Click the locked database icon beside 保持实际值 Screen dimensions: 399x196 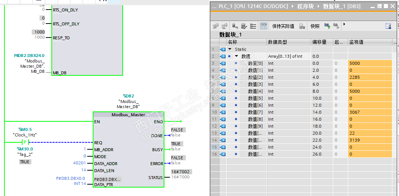click(x=302, y=26)
